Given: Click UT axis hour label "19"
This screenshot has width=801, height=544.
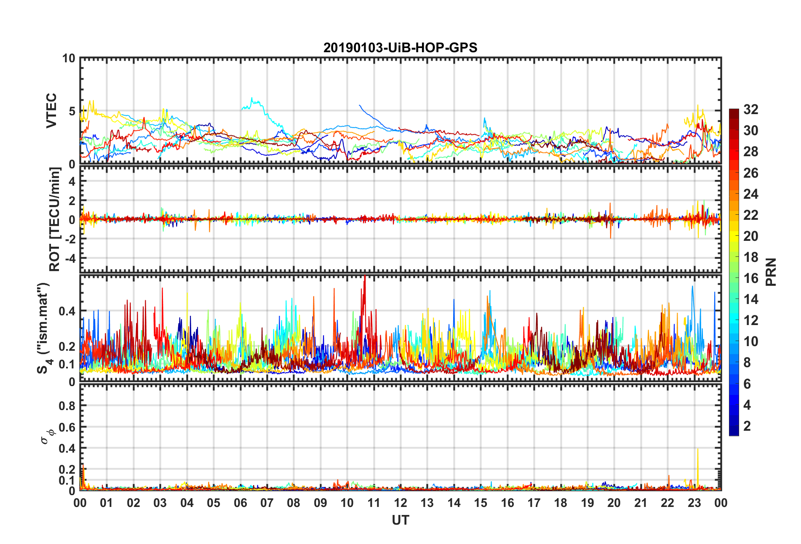Looking at the screenshot, I should (587, 503).
